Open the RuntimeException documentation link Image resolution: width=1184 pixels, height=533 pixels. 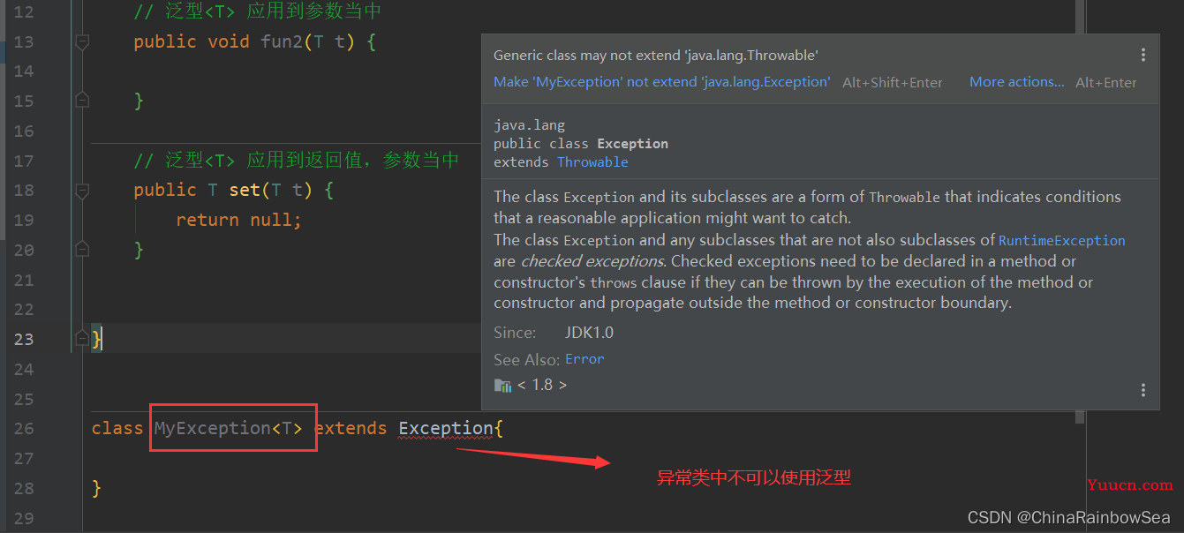click(x=1061, y=240)
